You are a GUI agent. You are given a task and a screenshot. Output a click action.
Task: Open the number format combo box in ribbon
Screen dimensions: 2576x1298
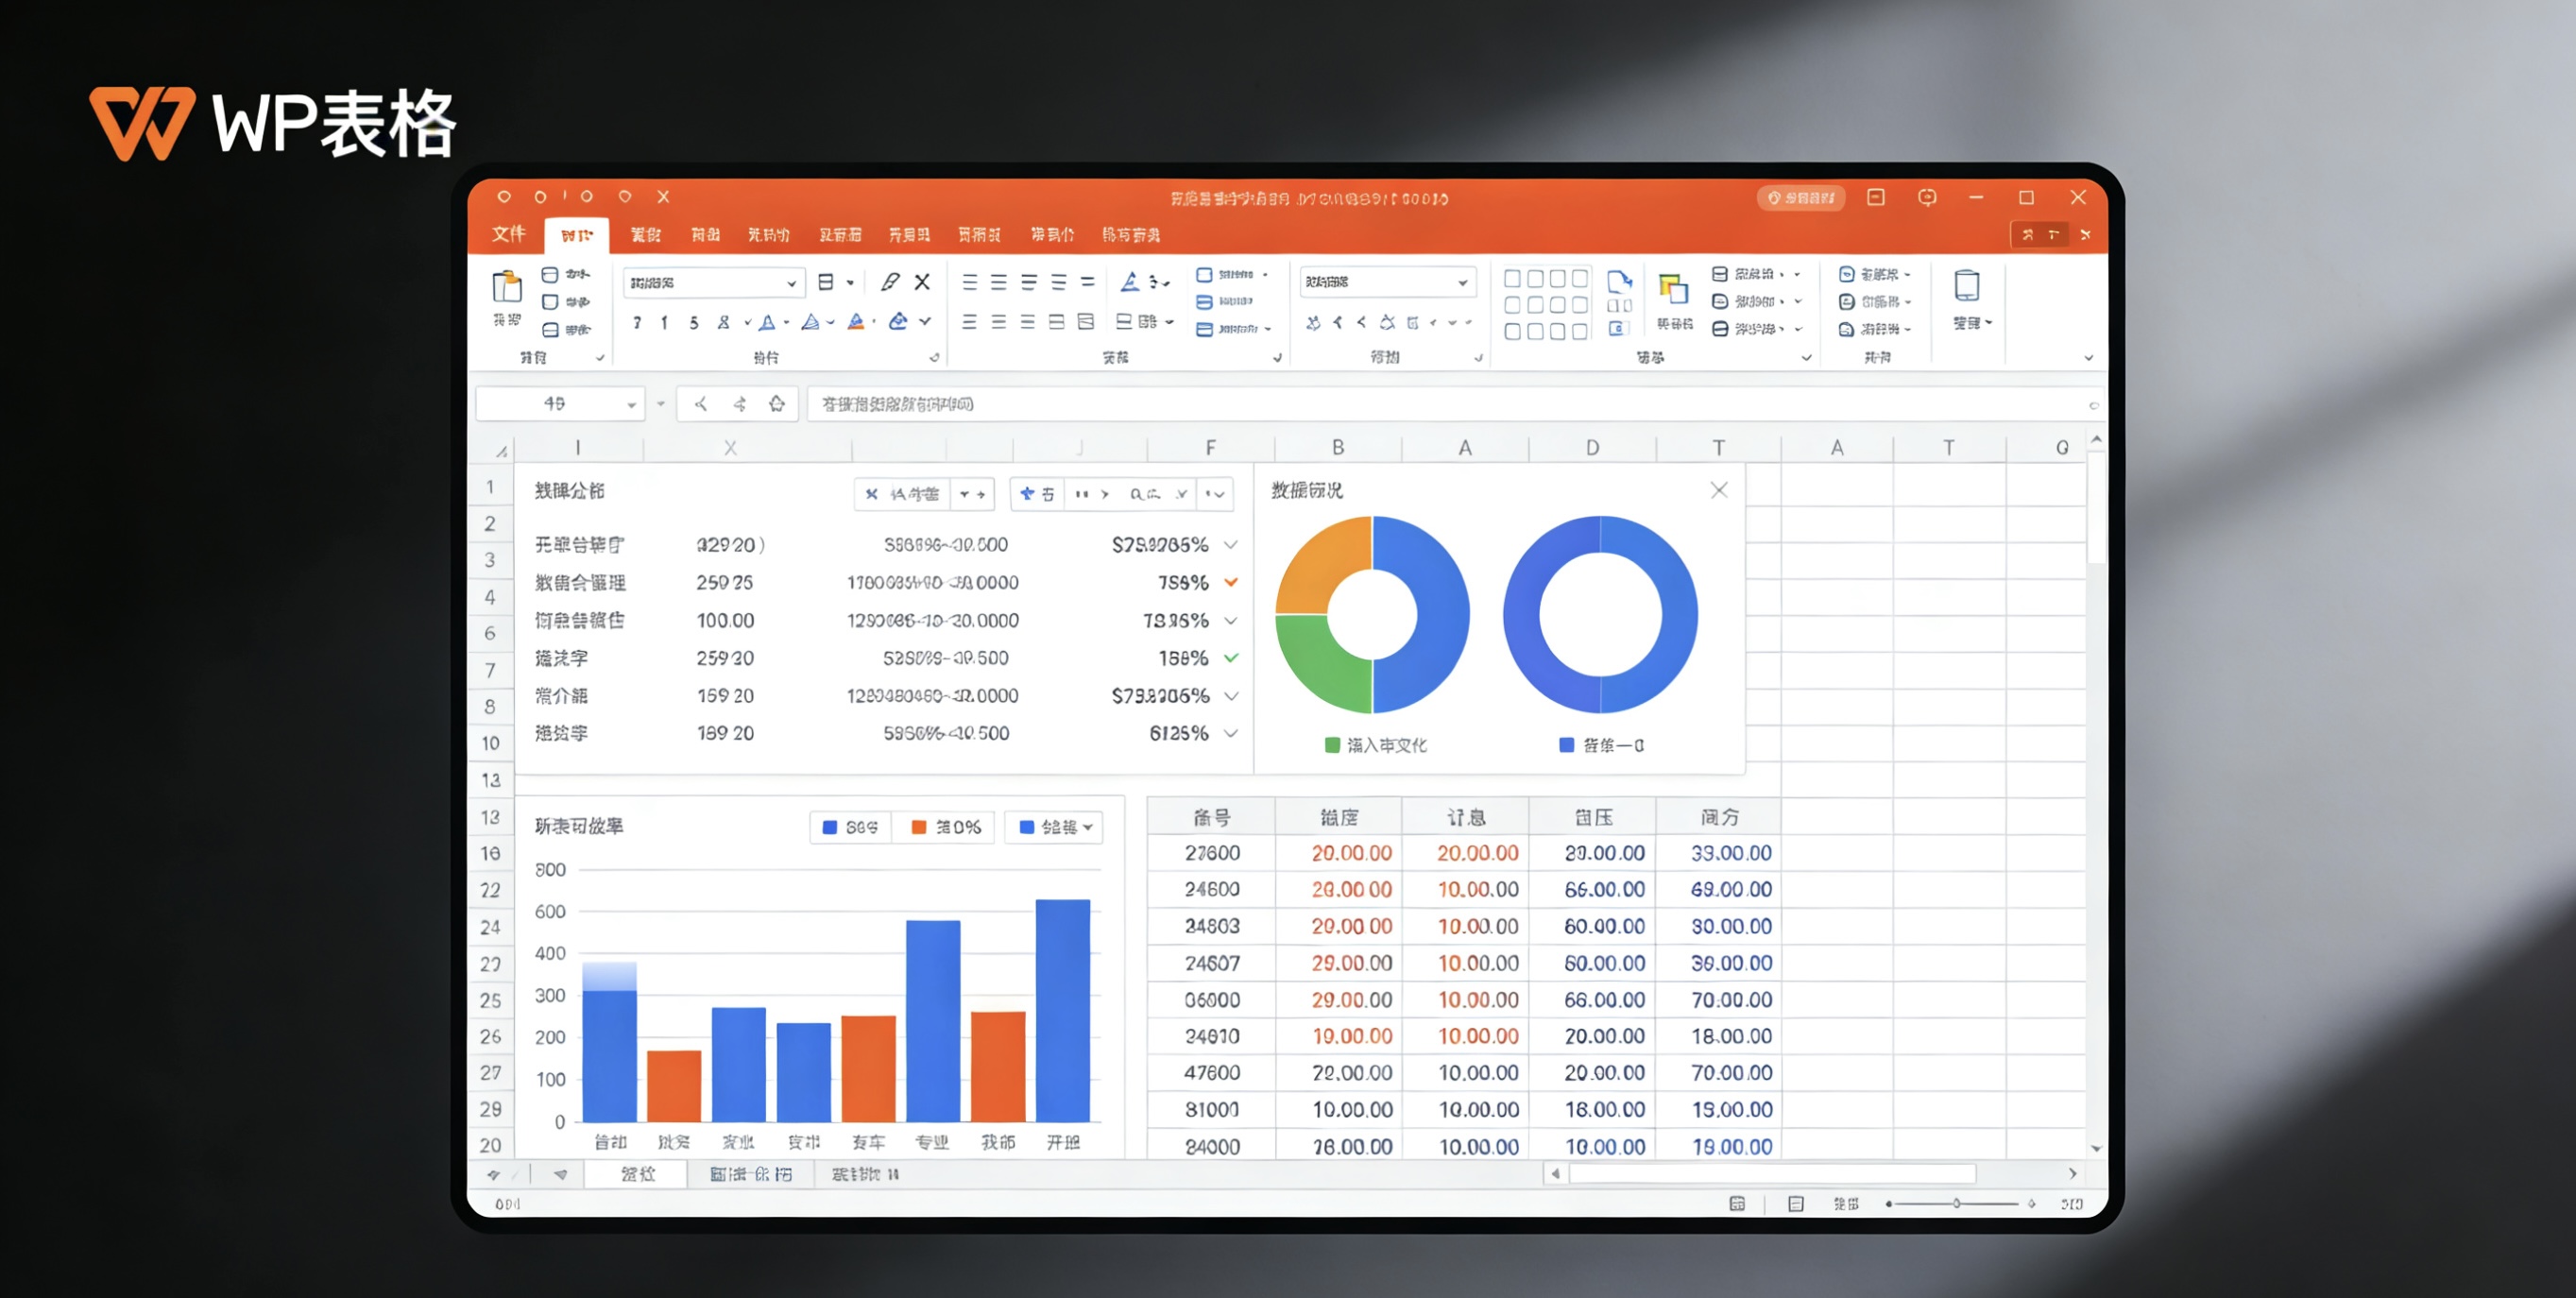(x=1462, y=283)
